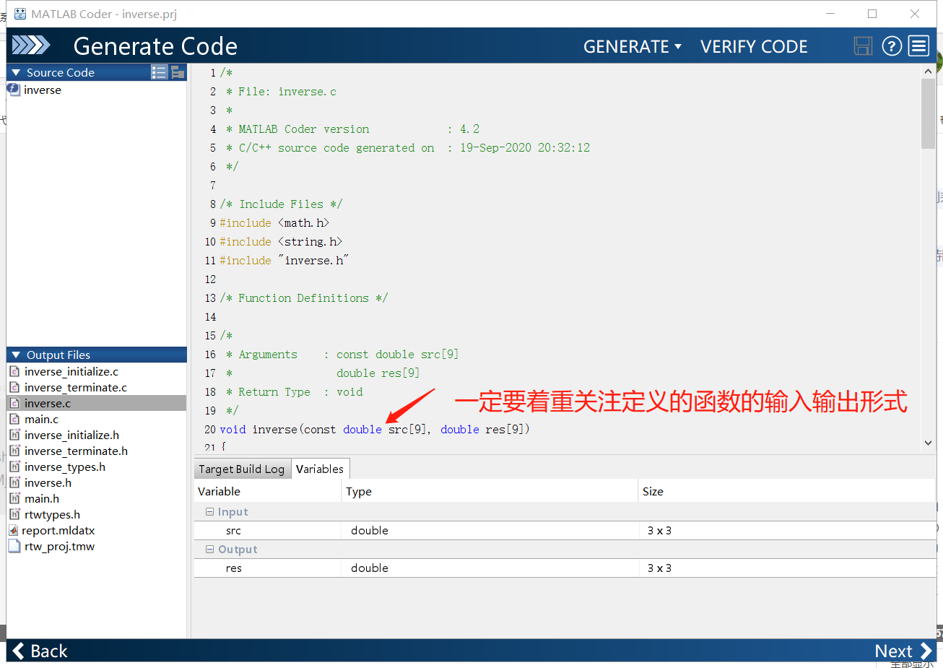Click the inverse_types.h file icon
Viewport: 943px width, 668px height.
(x=14, y=467)
